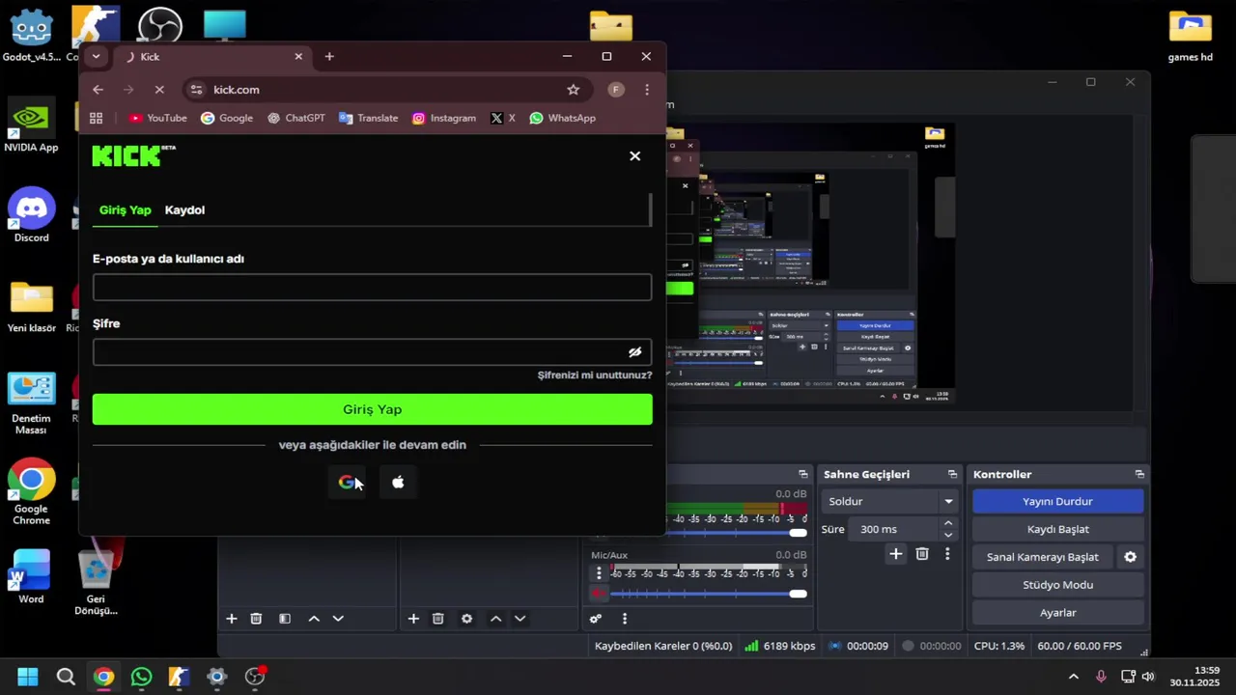Open the Translate bookmark

pos(368,118)
